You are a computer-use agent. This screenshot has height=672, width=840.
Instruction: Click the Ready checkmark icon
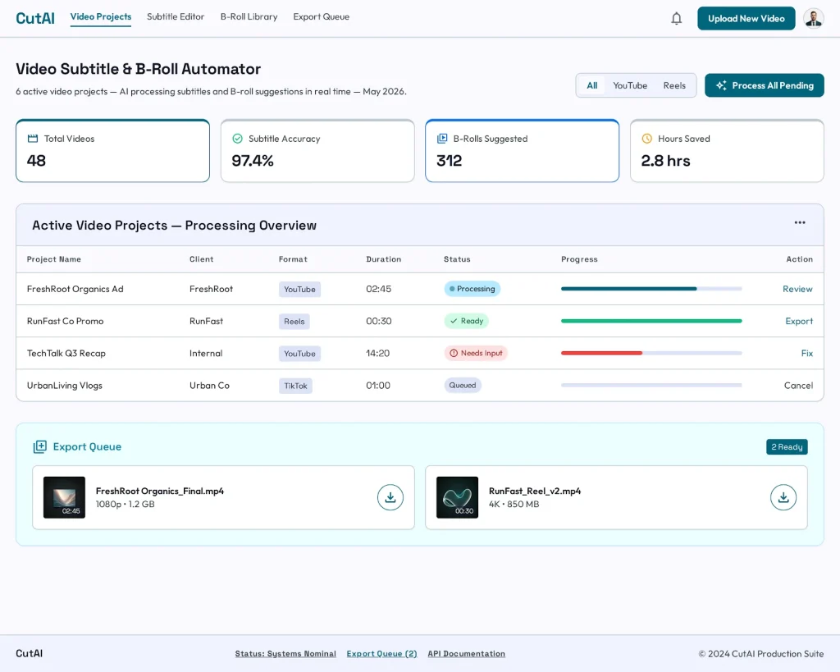click(x=454, y=321)
